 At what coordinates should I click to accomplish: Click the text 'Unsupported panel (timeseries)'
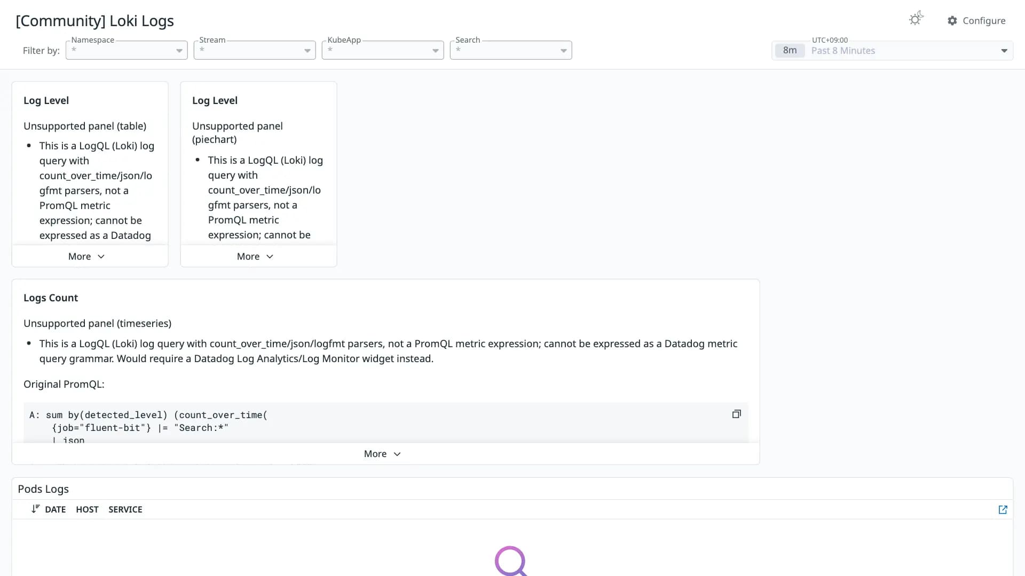(97, 323)
